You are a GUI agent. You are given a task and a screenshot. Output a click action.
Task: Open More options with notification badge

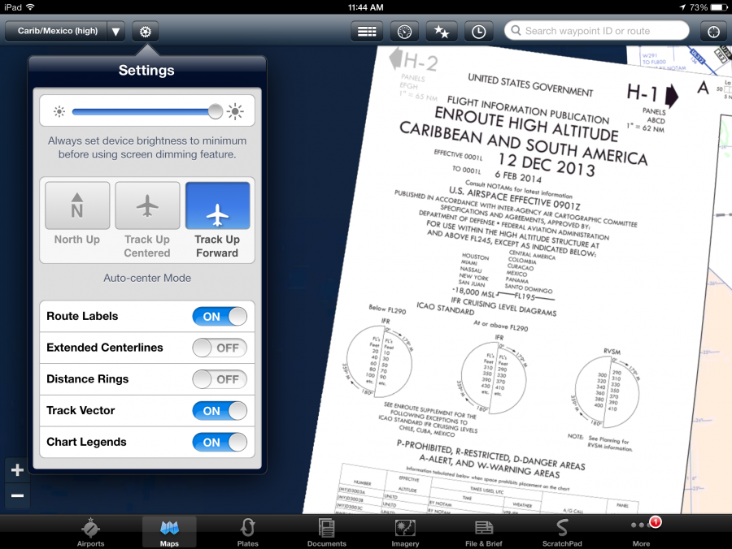(x=642, y=532)
